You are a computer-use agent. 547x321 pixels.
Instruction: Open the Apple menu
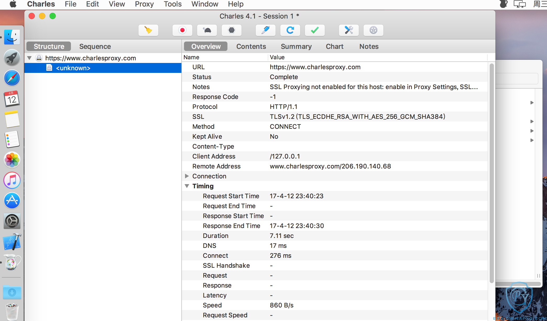[13, 4]
